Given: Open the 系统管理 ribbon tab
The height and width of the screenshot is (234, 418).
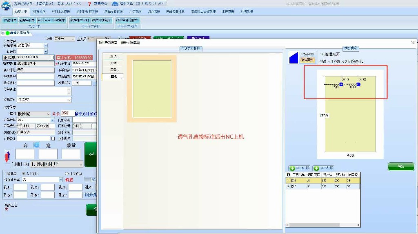Looking at the screenshot, I should pyautogui.click(x=247, y=11).
